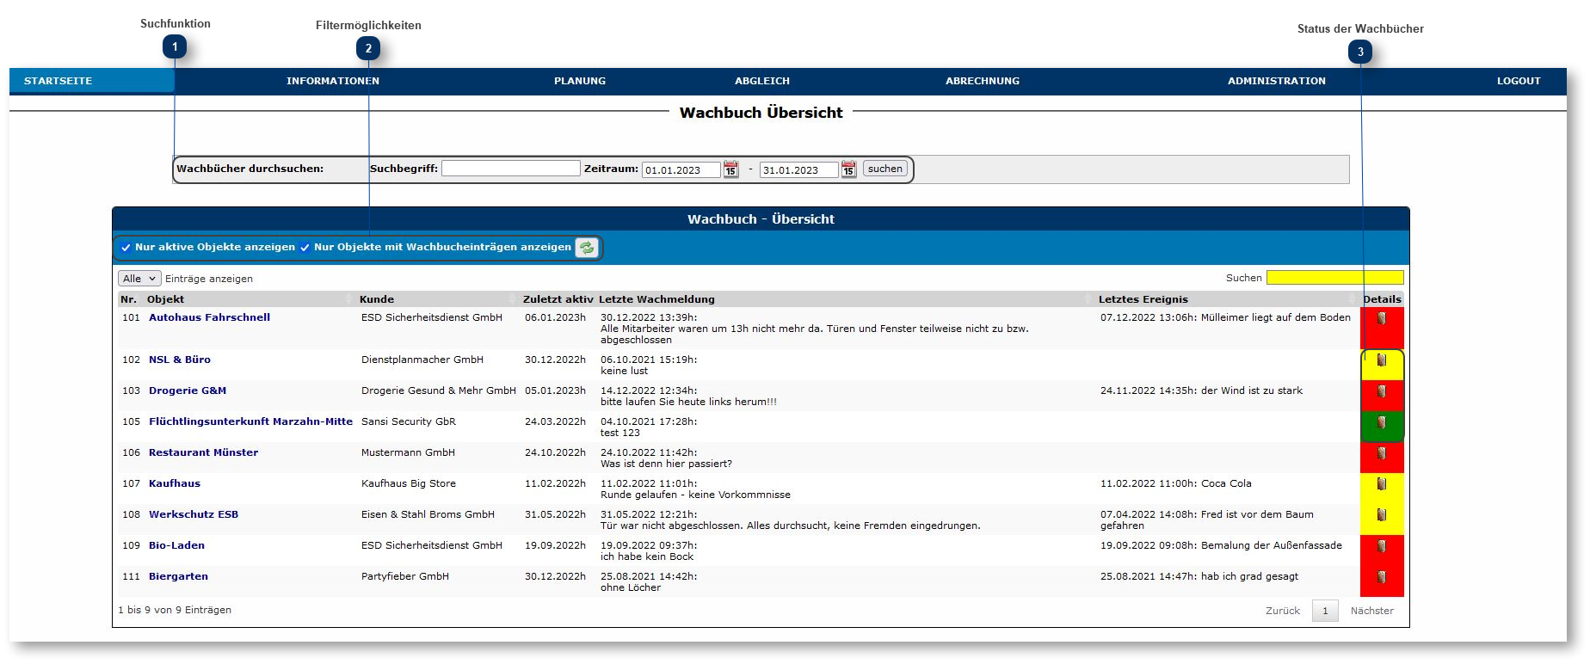
Task: Click footer text '1 bis 9 von 9 Einträgen'
Action: pyautogui.click(x=175, y=610)
